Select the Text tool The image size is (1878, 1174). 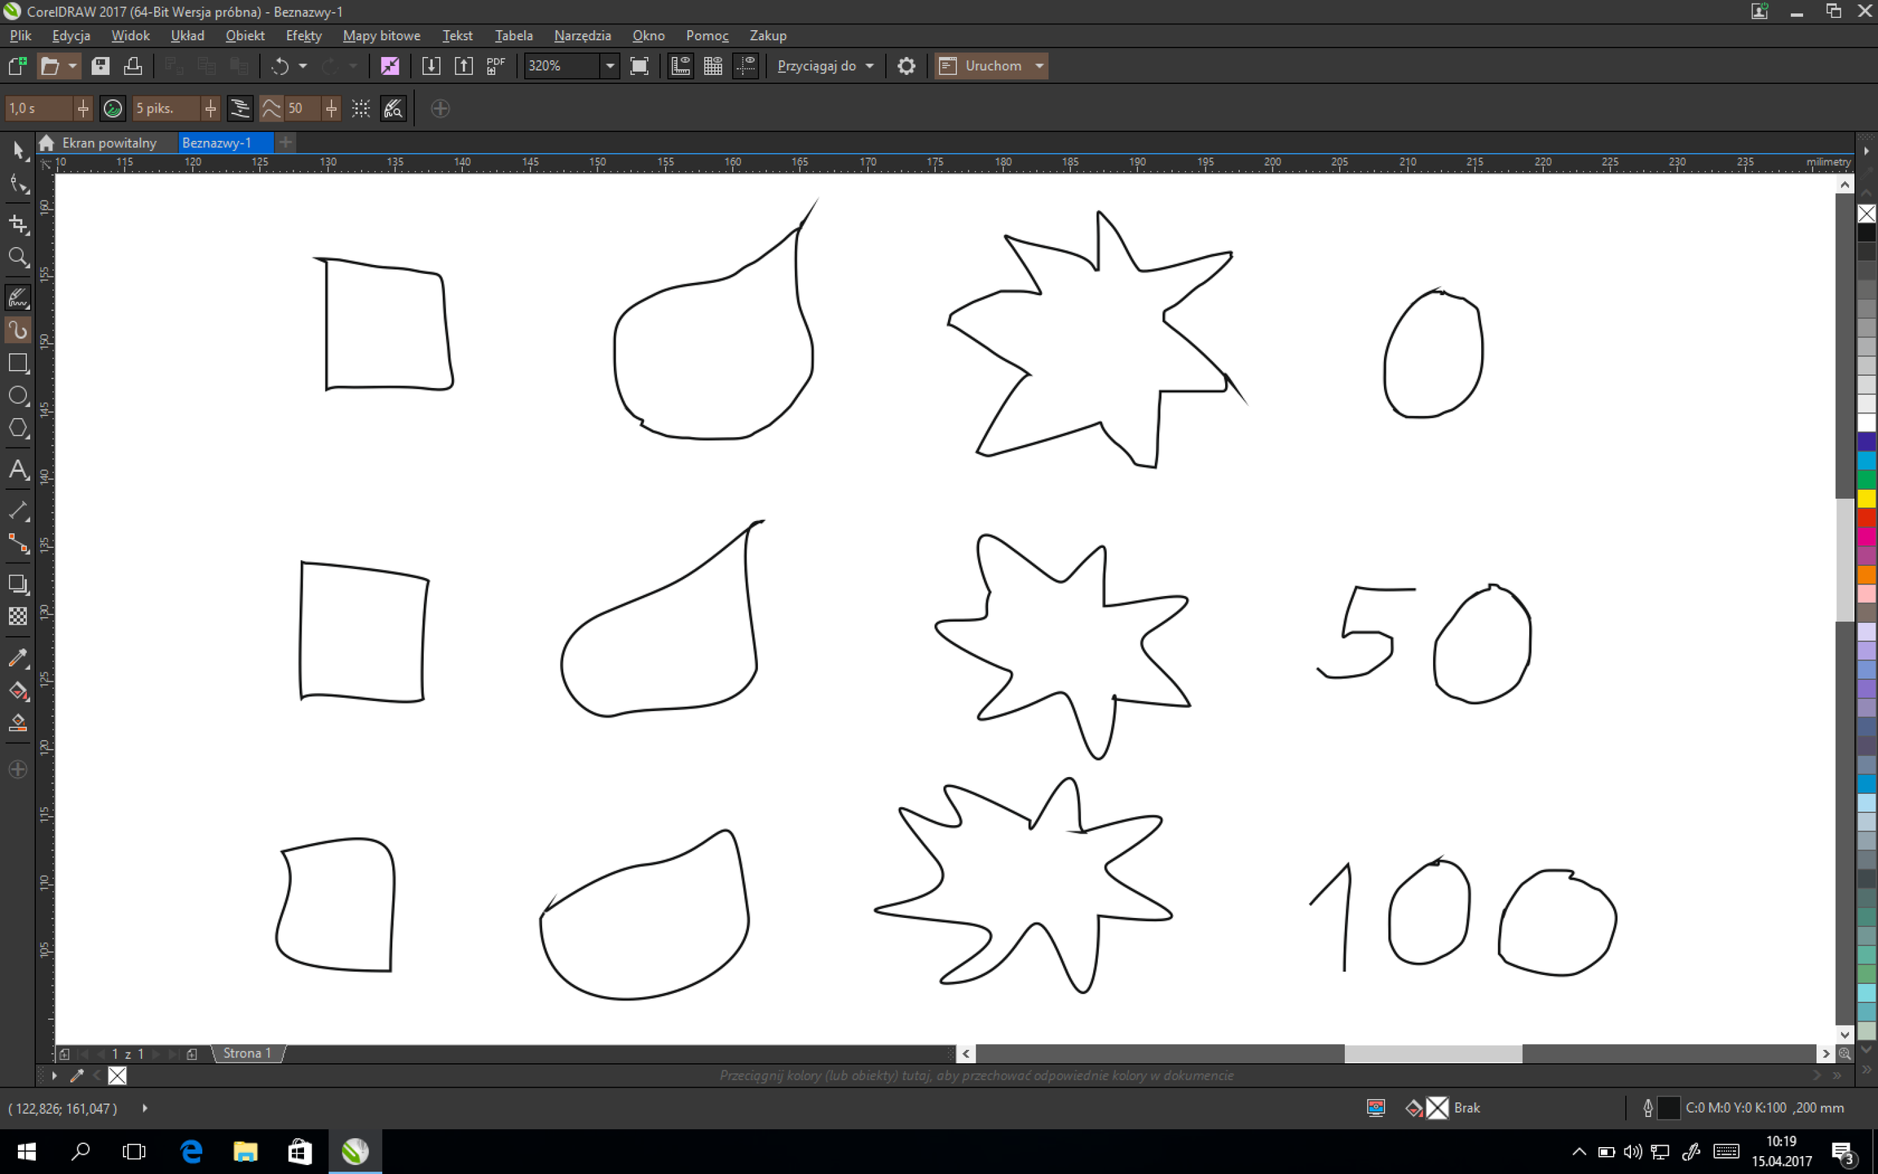pyautogui.click(x=18, y=470)
